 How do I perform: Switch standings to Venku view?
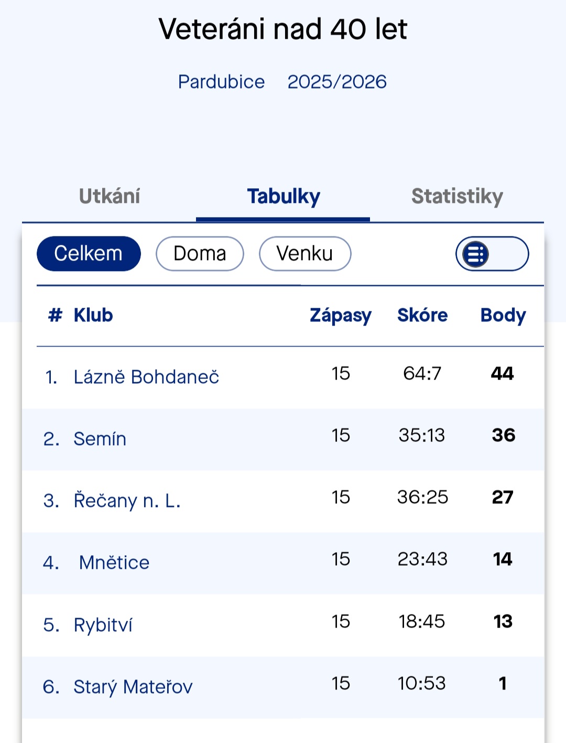point(305,253)
